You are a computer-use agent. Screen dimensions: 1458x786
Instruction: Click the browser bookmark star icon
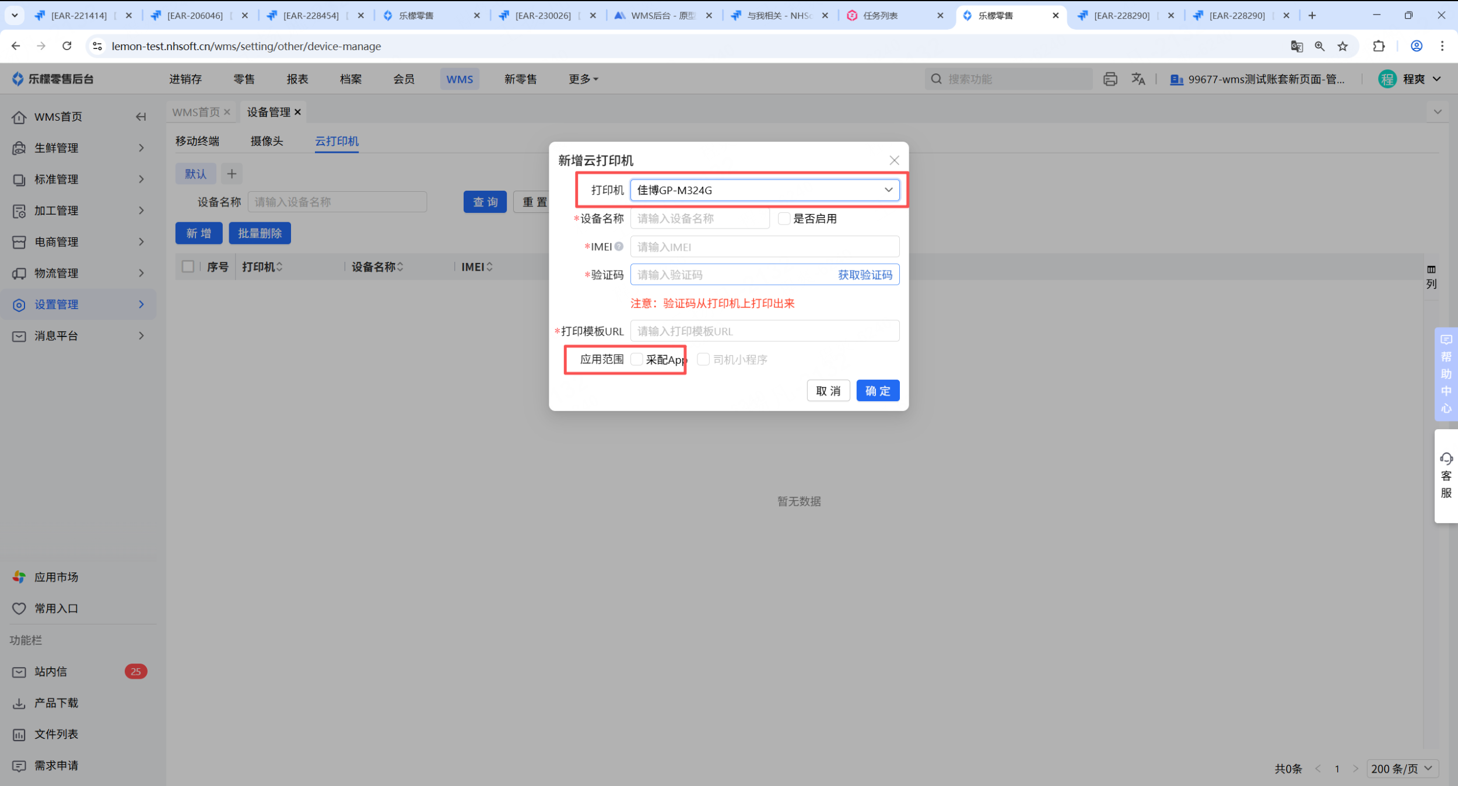(1343, 46)
